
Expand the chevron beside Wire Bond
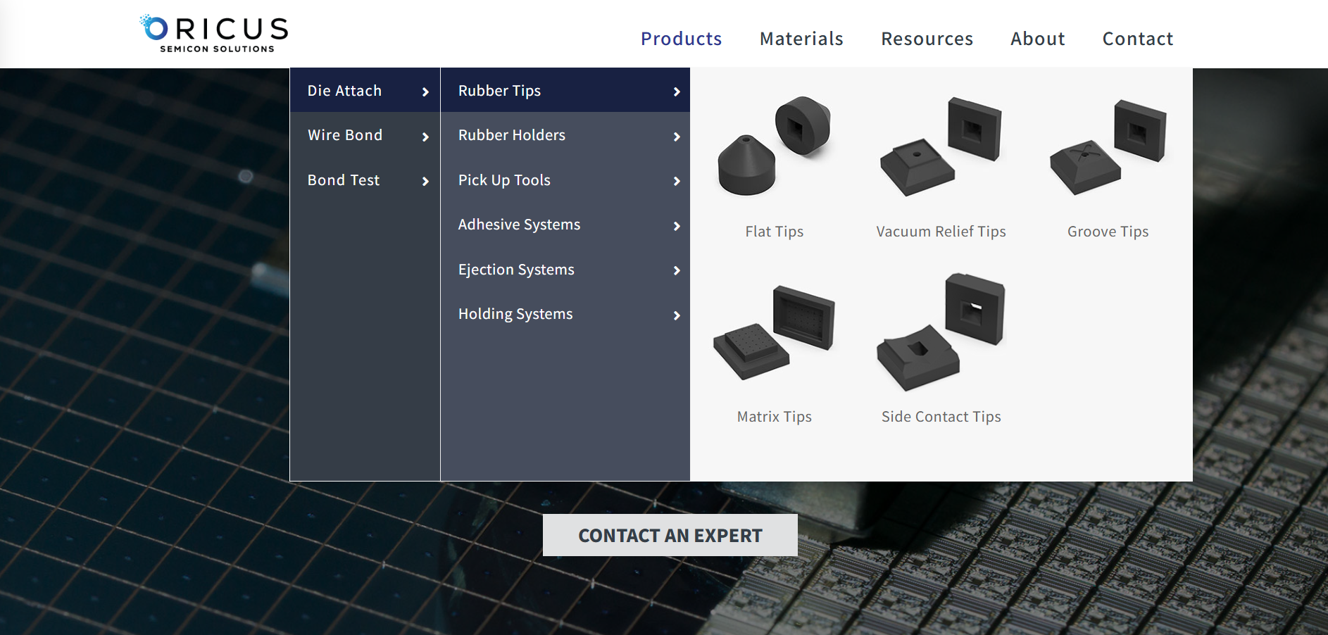click(425, 137)
